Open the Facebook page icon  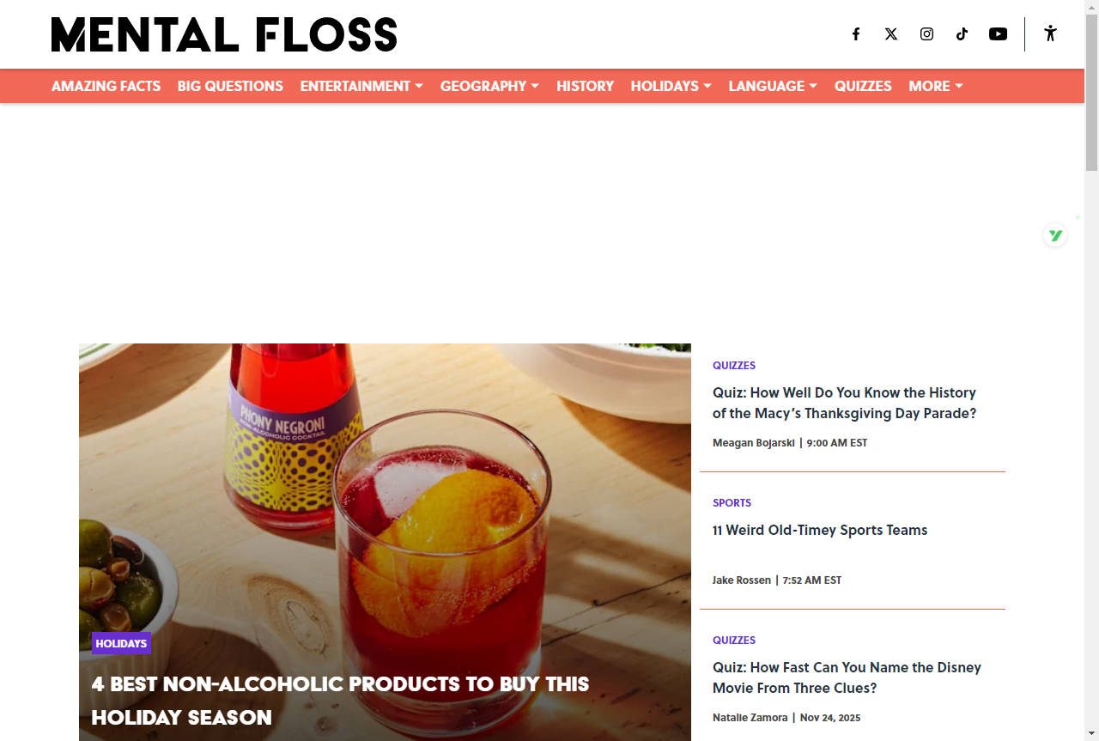(x=856, y=34)
